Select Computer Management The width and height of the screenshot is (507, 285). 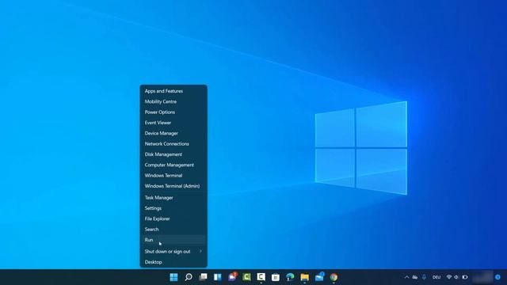click(x=173, y=165)
